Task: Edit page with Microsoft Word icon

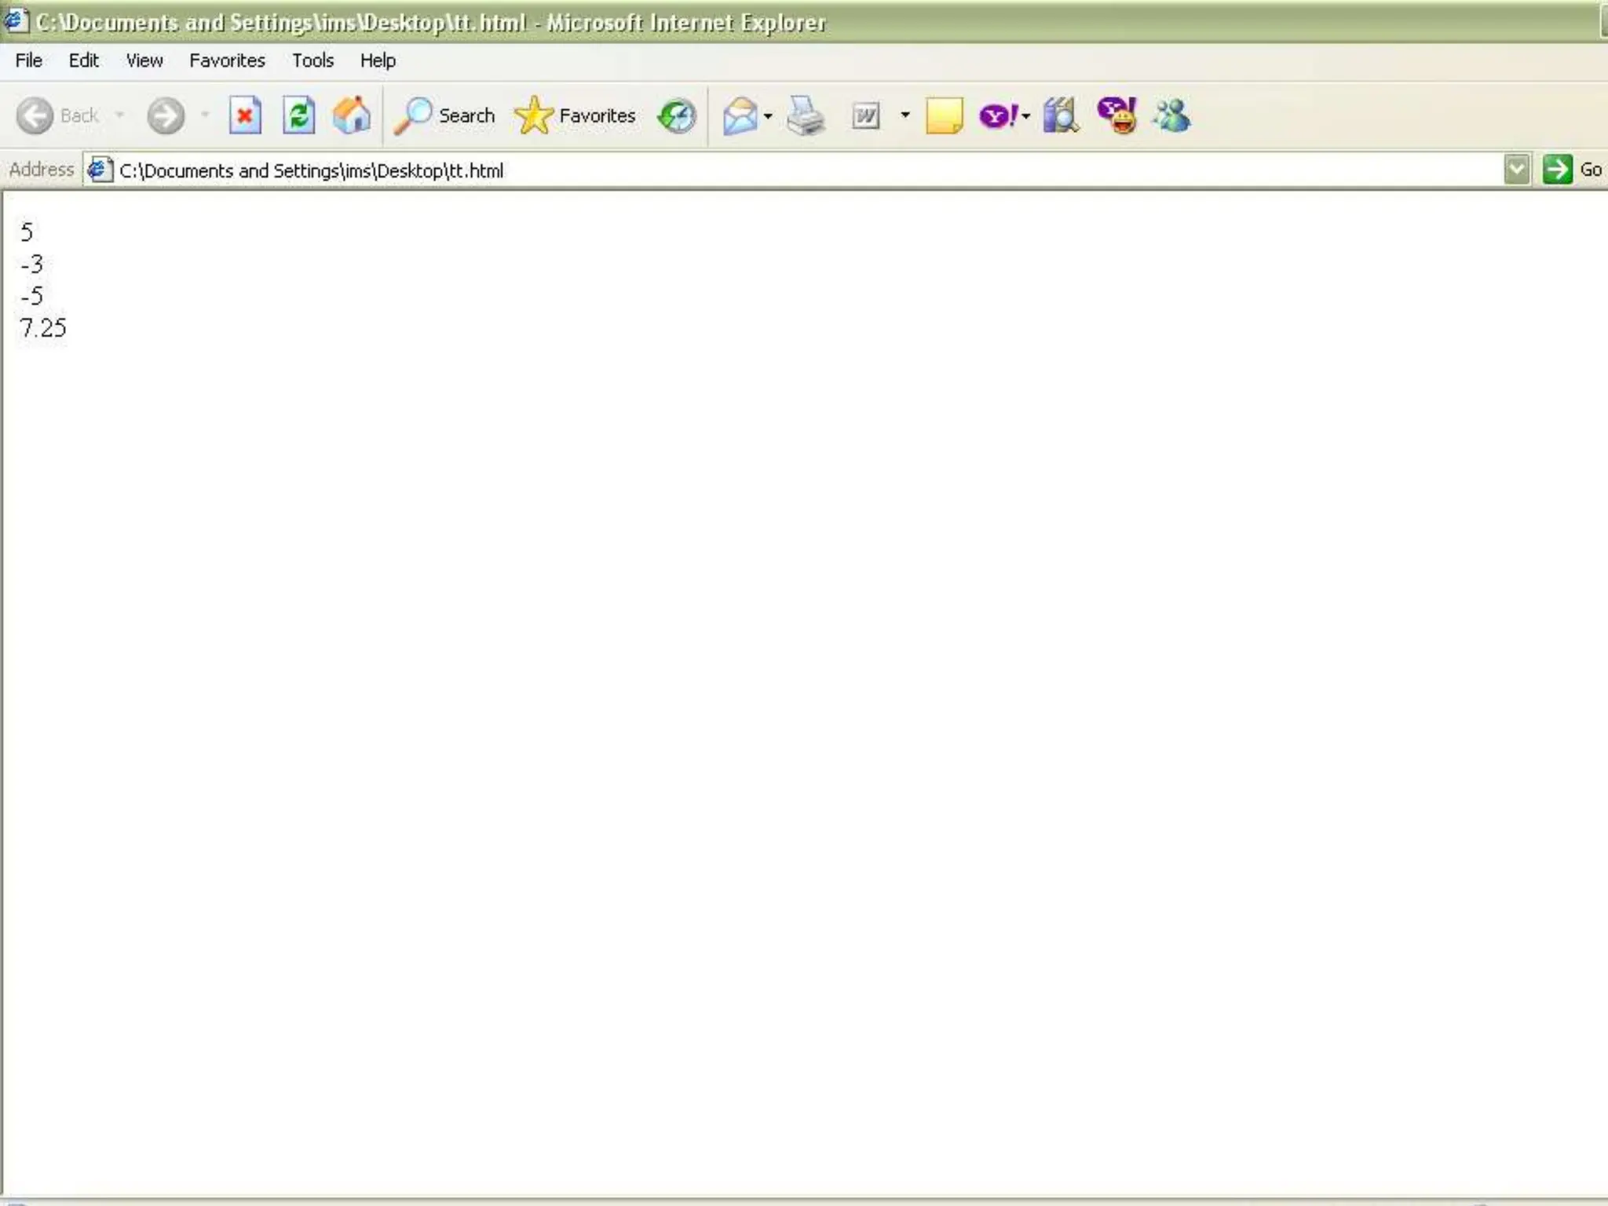Action: point(865,116)
